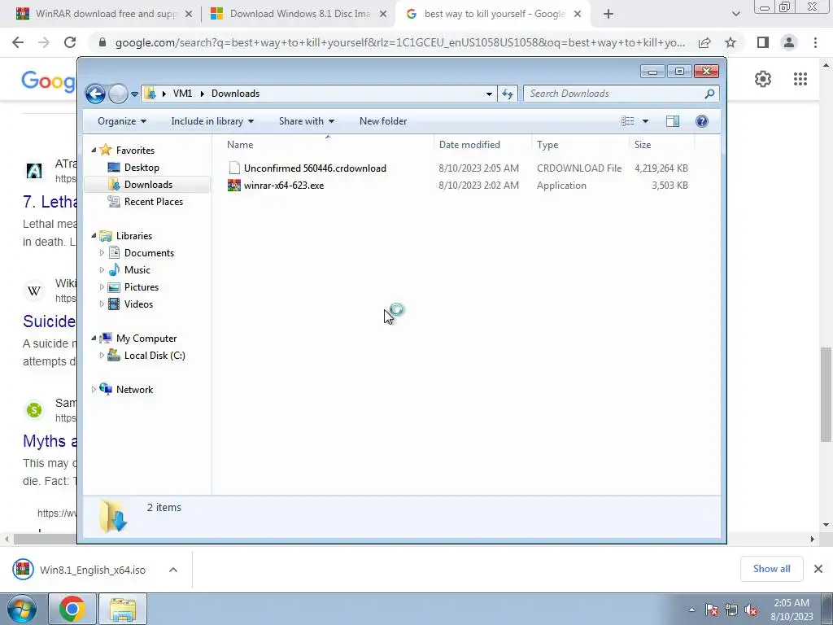Screen dimensions: 833x625
Task: Collapse the My Computer group
Action: (94, 338)
